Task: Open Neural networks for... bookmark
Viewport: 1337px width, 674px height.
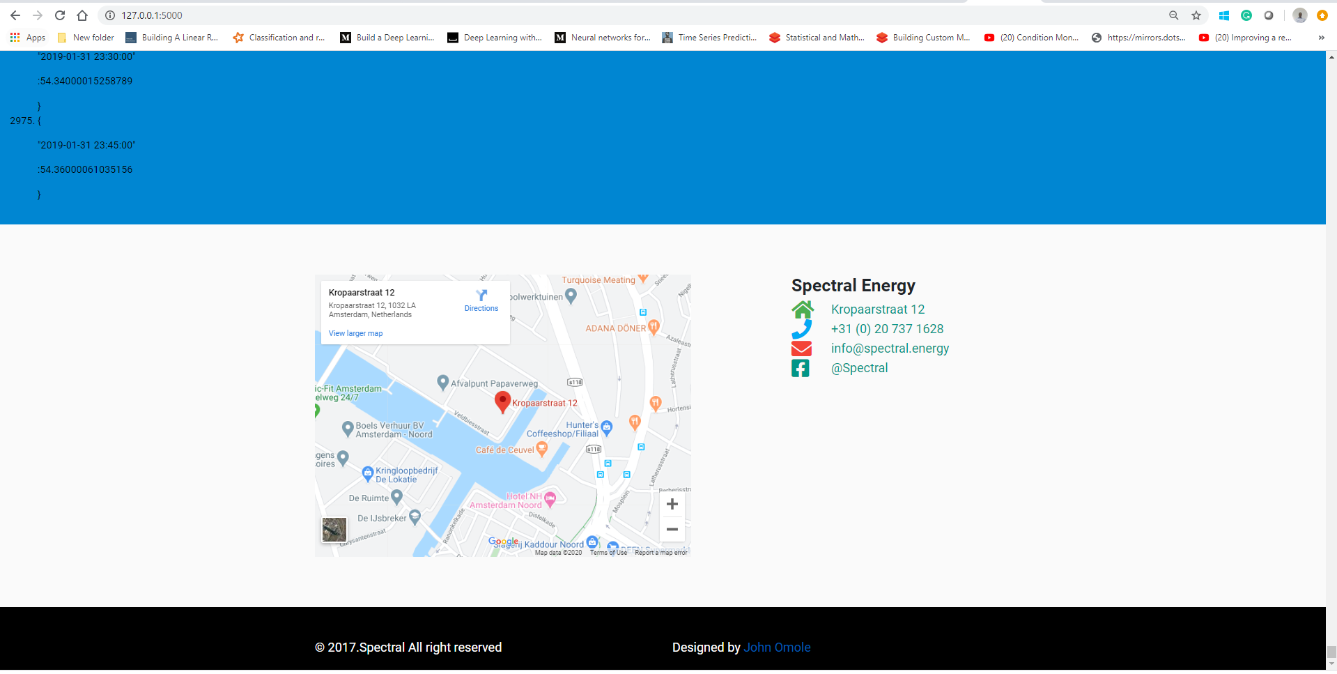Action: tap(602, 38)
